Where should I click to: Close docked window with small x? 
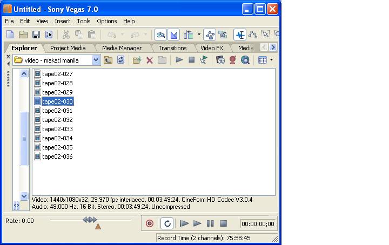8,57
